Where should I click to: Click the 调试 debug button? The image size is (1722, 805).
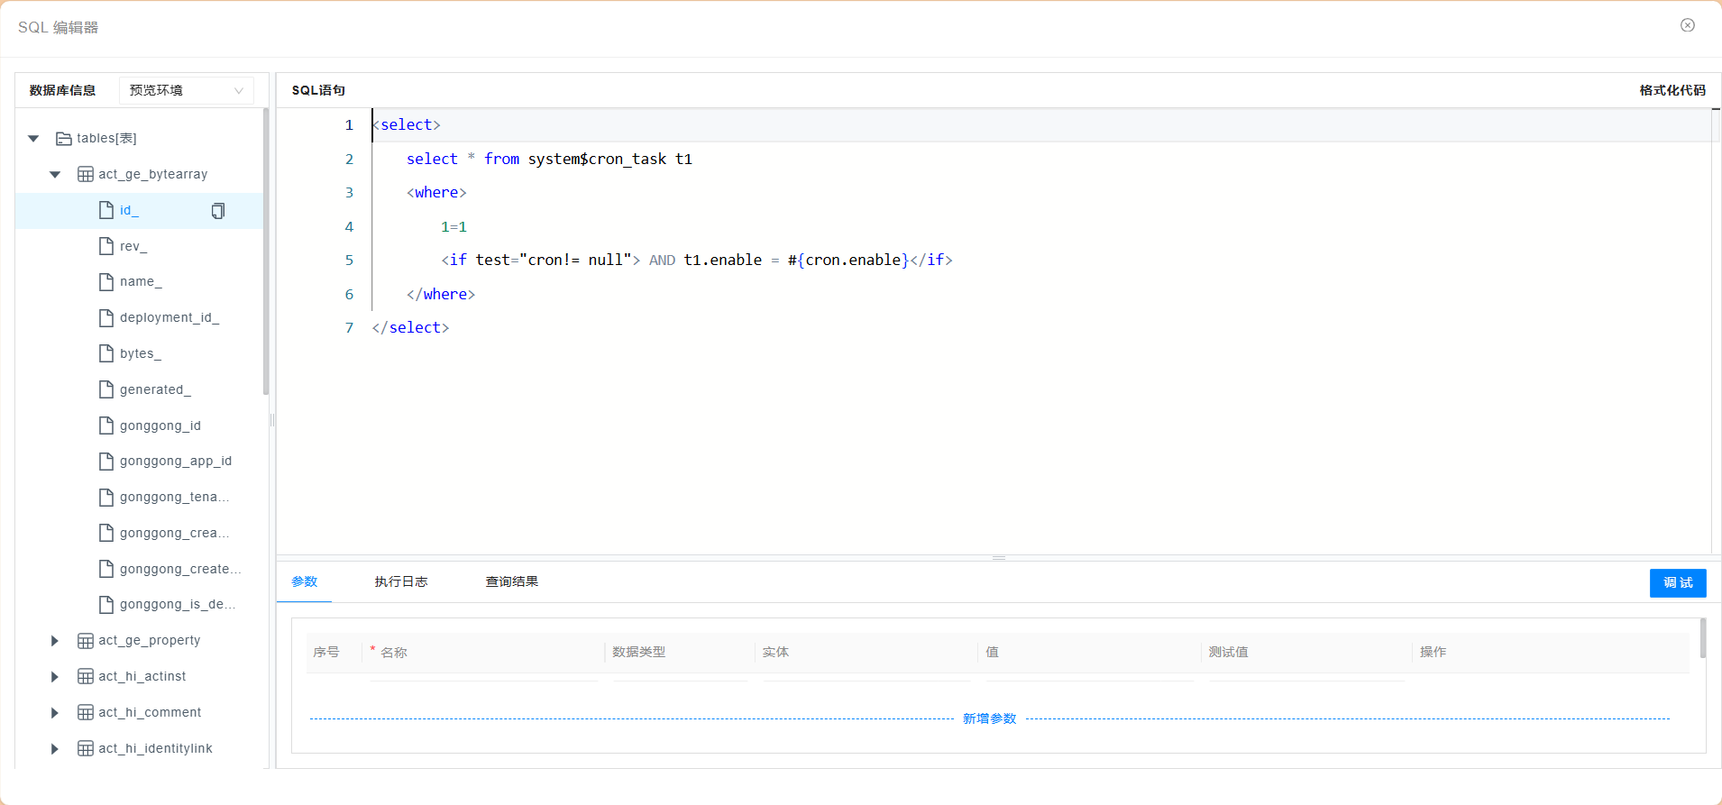pos(1677,582)
